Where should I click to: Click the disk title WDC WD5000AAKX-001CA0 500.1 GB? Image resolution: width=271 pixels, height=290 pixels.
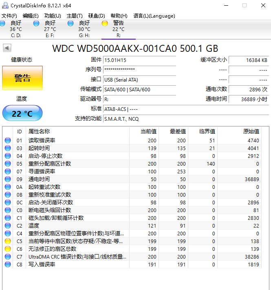click(x=135, y=49)
